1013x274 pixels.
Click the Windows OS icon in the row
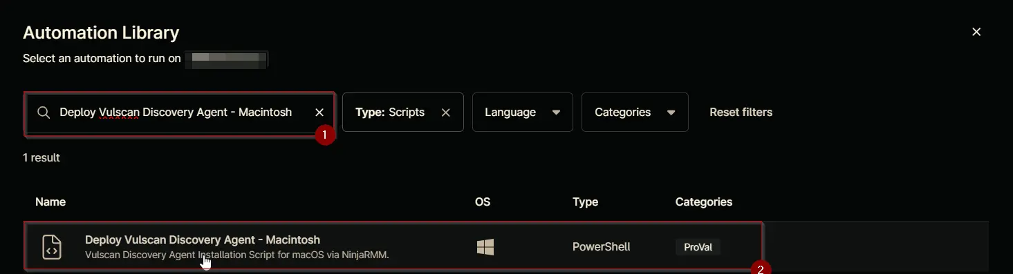pos(485,247)
